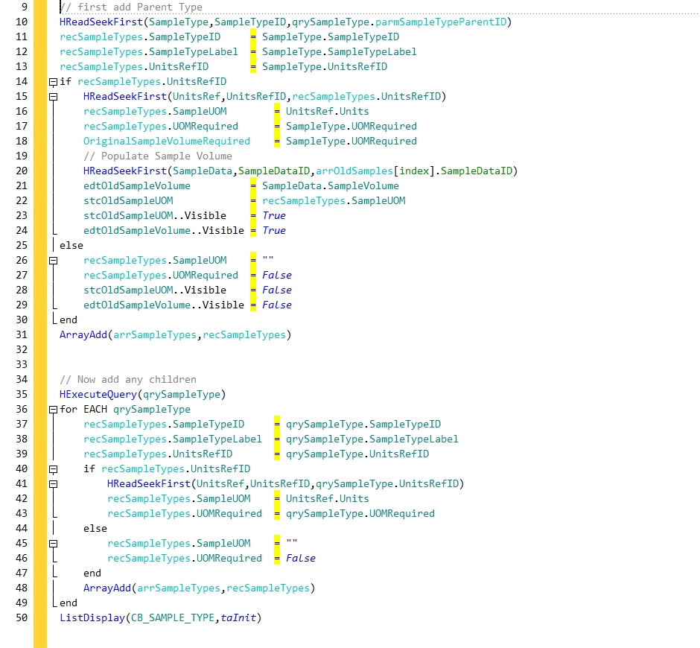
Task: Click CB_SAMPLE_TYPE in the ListDisplay call
Action: tap(172, 618)
